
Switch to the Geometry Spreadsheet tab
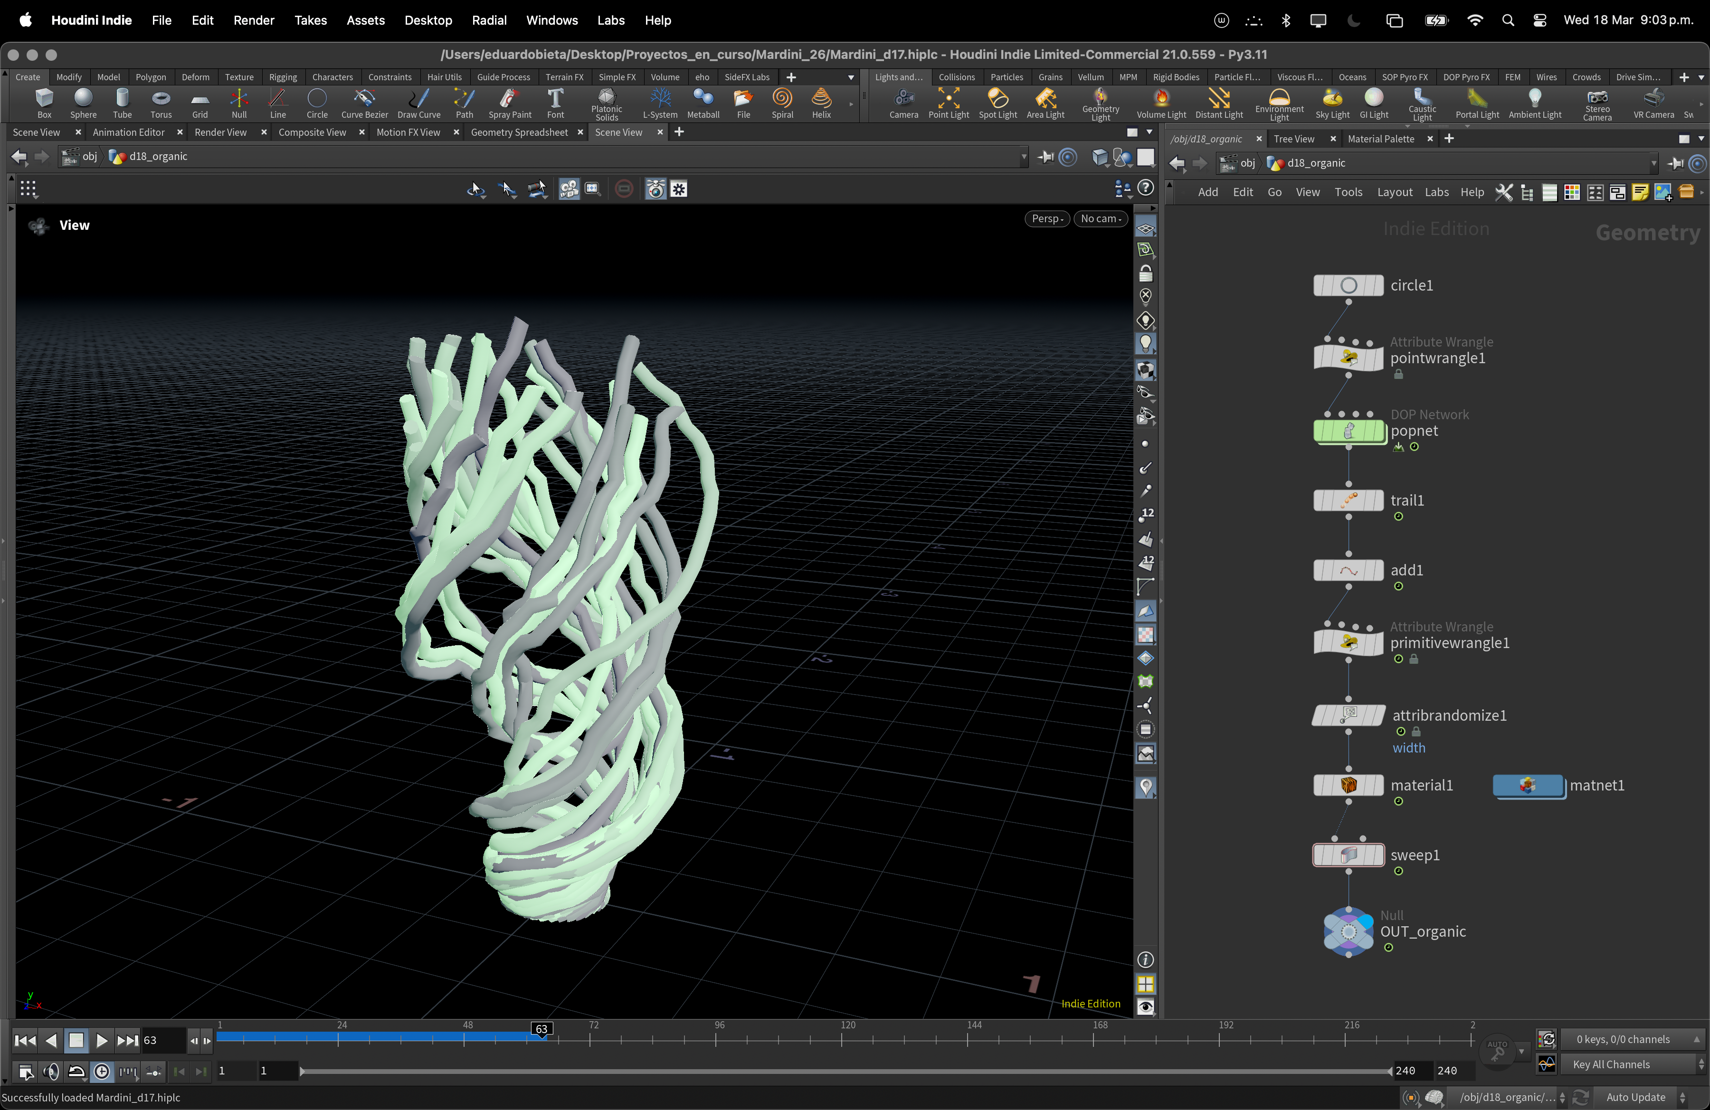pos(519,132)
